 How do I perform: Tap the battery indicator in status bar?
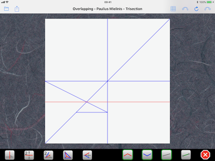point(210,2)
